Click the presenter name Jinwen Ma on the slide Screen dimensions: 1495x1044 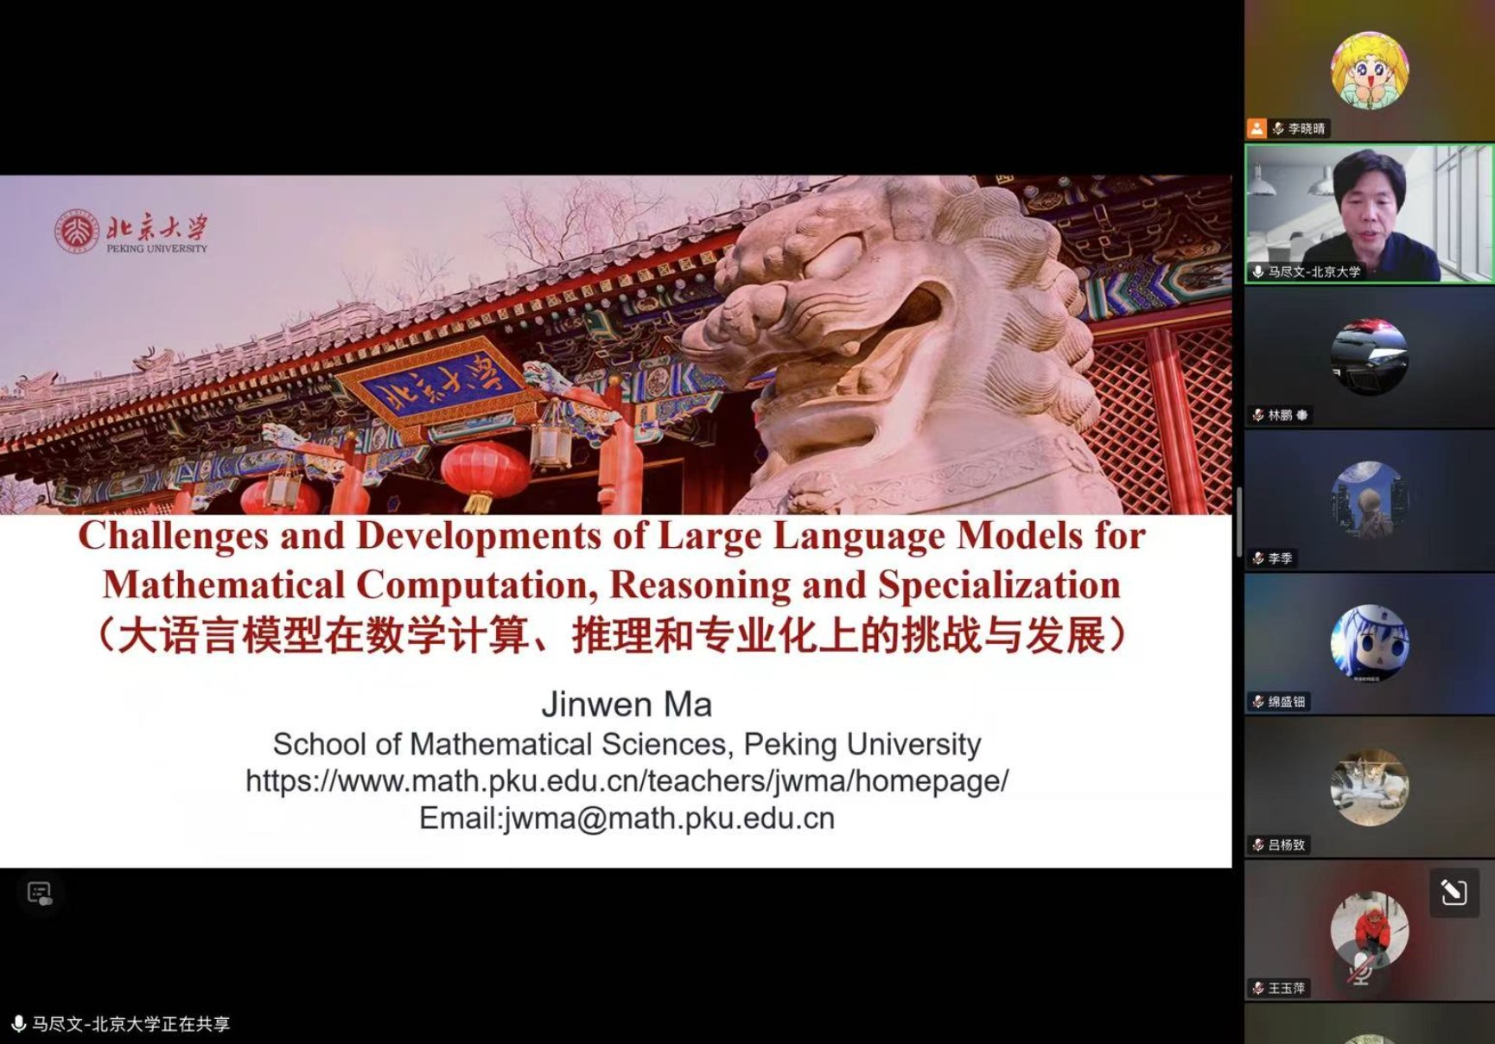tap(627, 704)
